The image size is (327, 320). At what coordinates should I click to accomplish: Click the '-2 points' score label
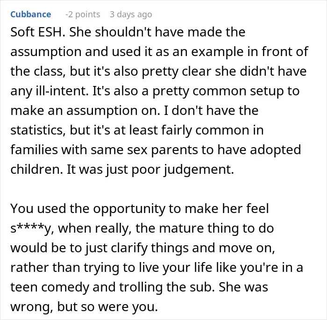tap(83, 14)
